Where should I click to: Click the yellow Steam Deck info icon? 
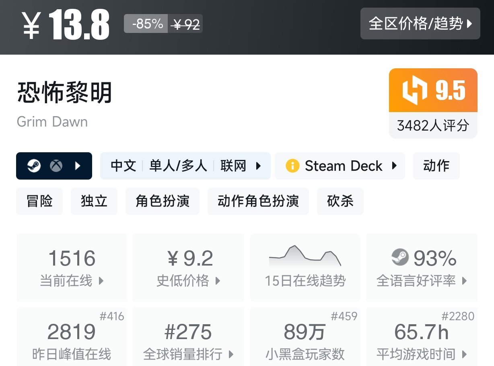click(292, 166)
